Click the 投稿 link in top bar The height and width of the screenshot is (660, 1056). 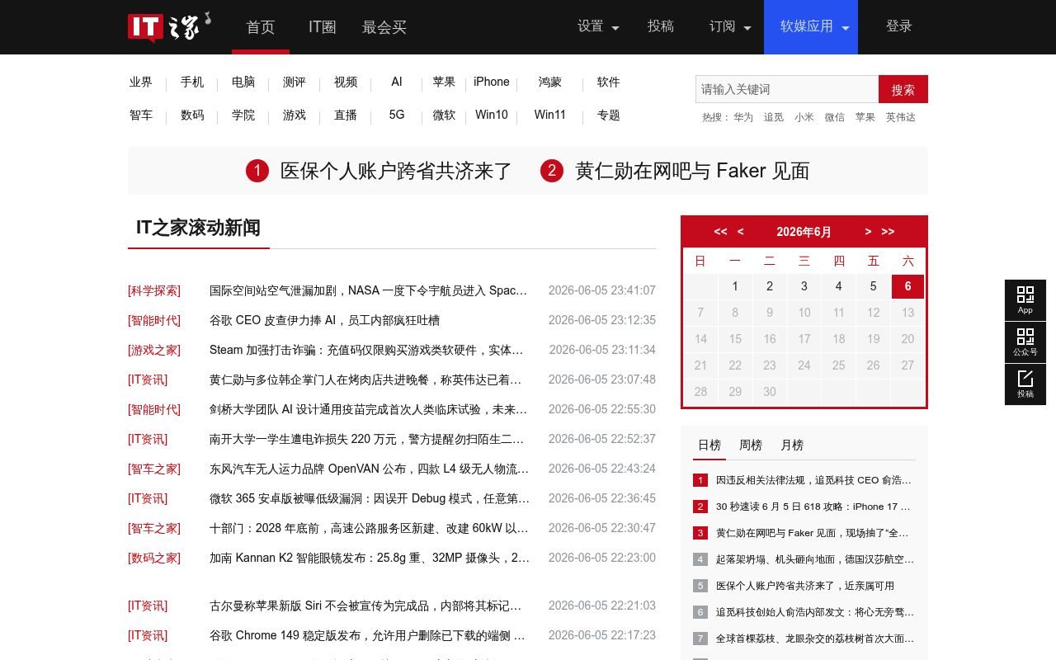pyautogui.click(x=661, y=26)
